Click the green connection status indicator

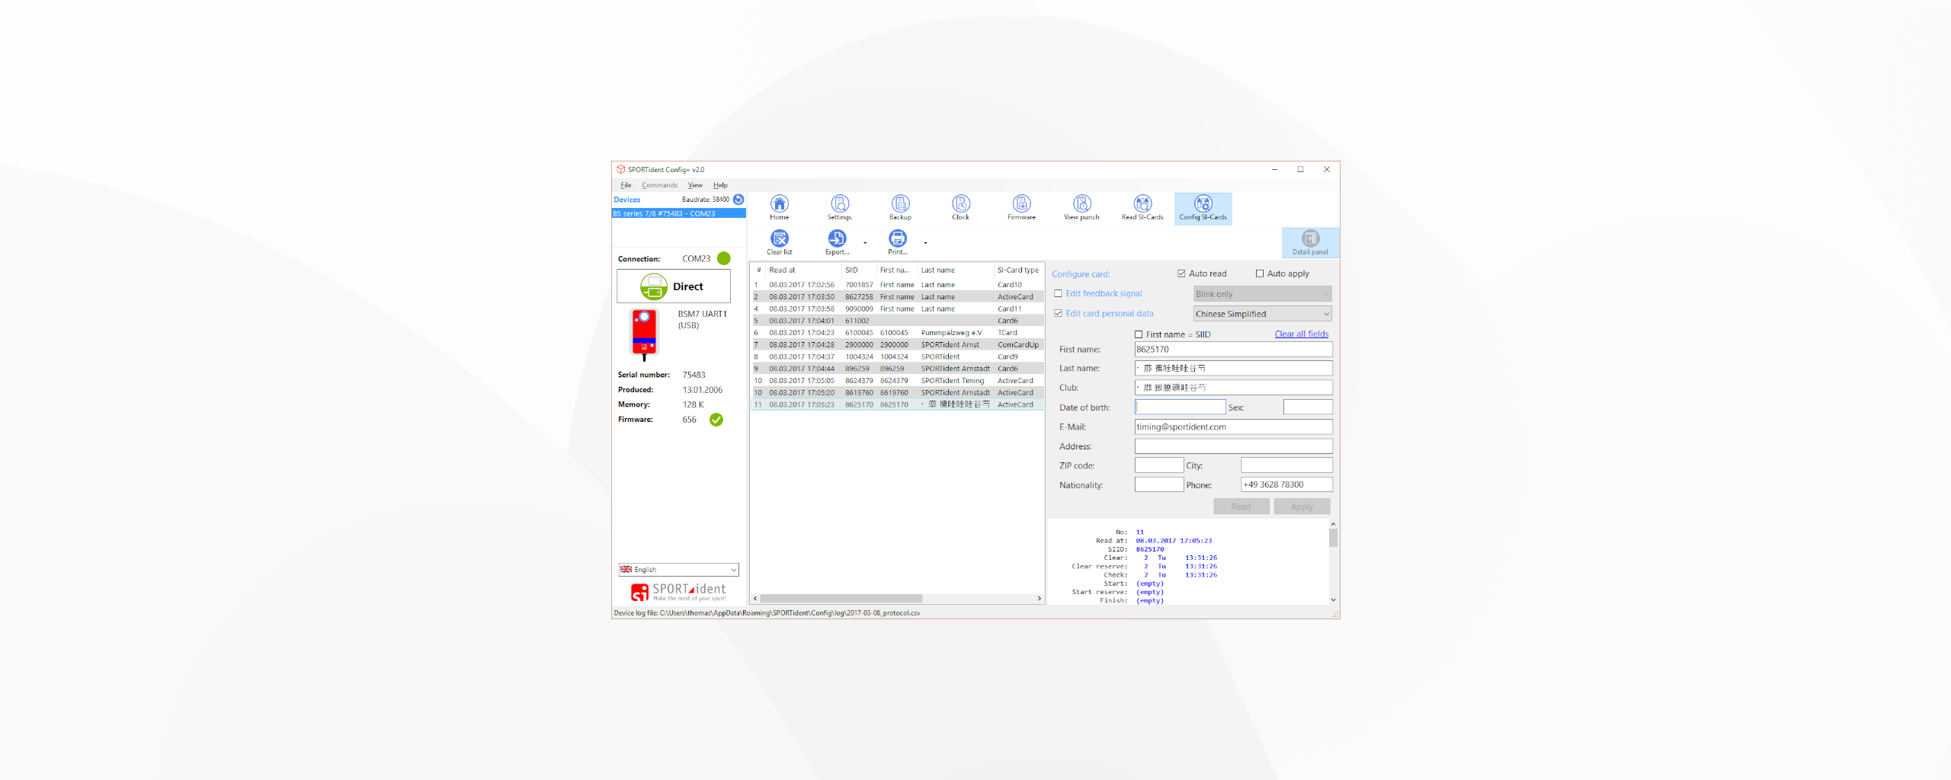tap(723, 258)
